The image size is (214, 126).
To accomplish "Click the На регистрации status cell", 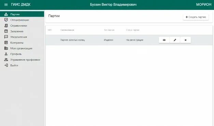I will [x=134, y=40].
